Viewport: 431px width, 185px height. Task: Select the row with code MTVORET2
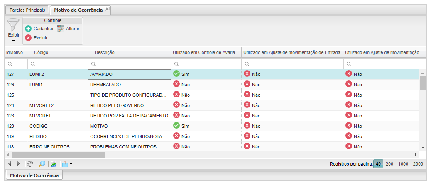click(42, 105)
